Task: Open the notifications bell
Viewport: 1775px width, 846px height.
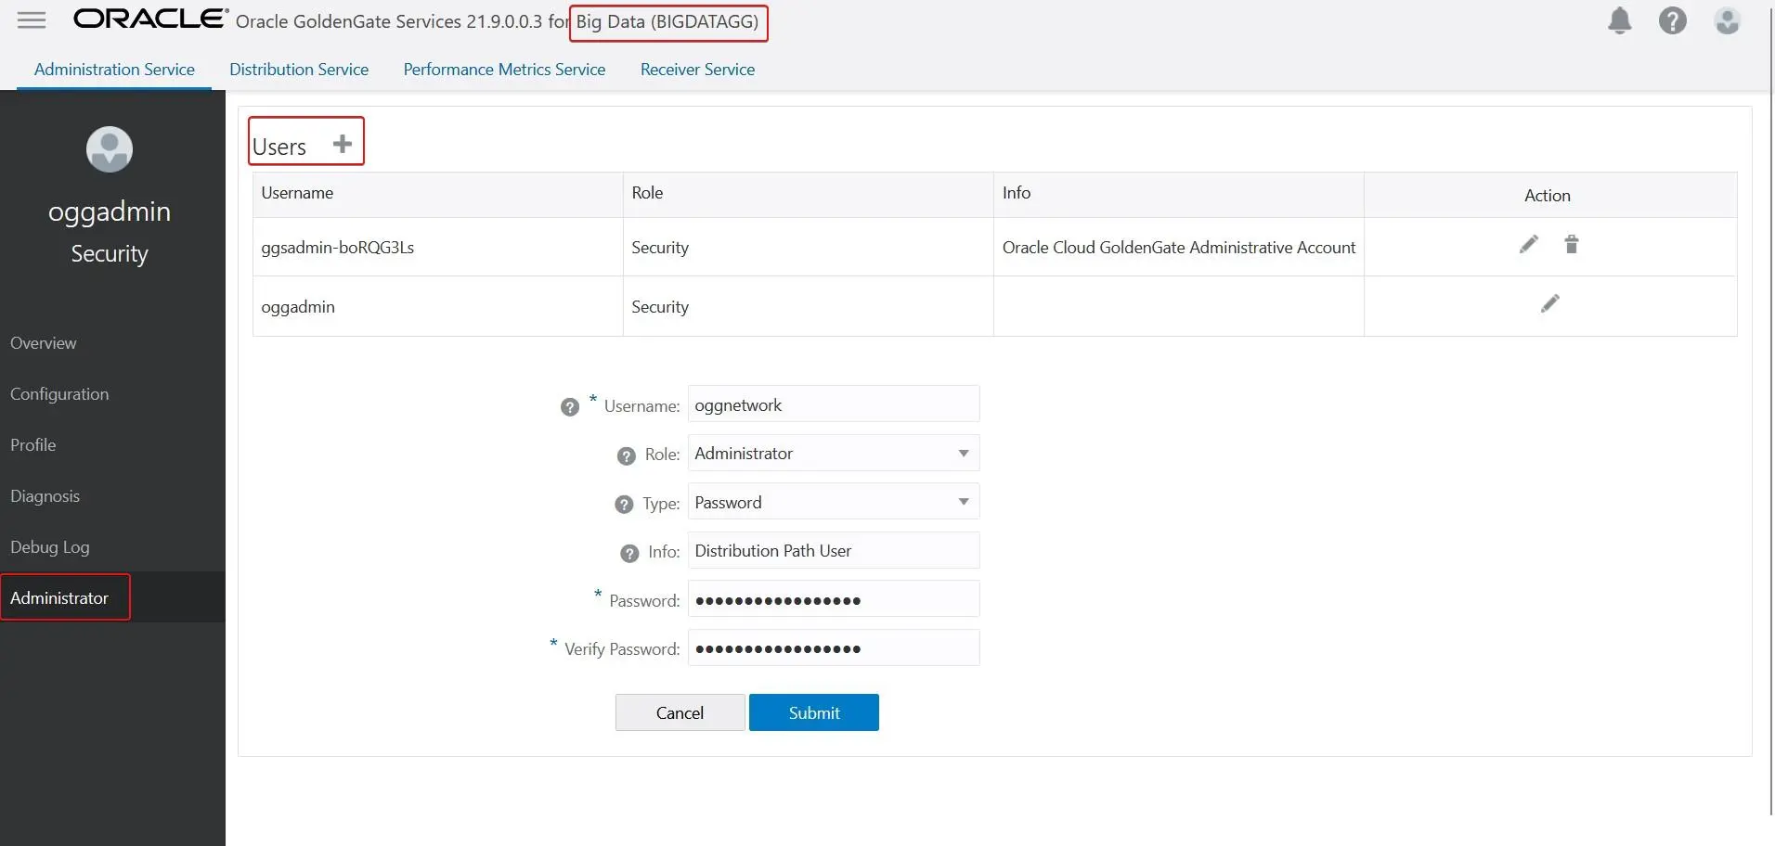Action: click(1619, 20)
